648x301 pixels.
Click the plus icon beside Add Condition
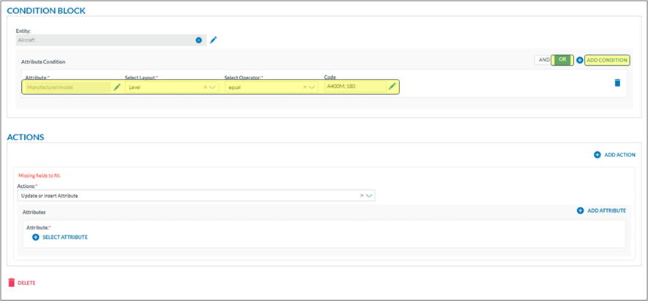tap(580, 60)
